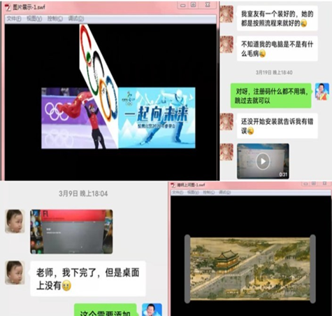This screenshot has height=316, width=332.
Task: Click avatar beside the 0:31 video message
Action: (x=226, y=152)
